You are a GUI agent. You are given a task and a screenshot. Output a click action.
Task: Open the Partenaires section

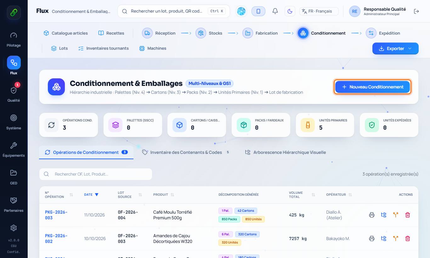14,205
